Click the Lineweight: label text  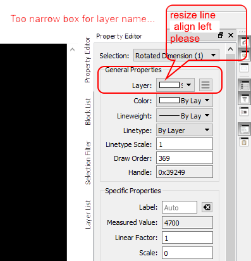click(134, 116)
